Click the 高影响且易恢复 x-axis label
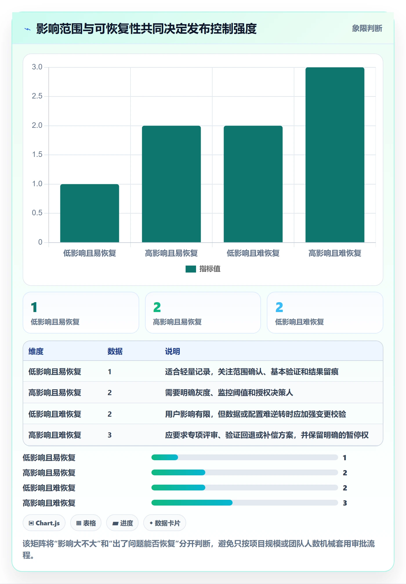 pyautogui.click(x=171, y=253)
